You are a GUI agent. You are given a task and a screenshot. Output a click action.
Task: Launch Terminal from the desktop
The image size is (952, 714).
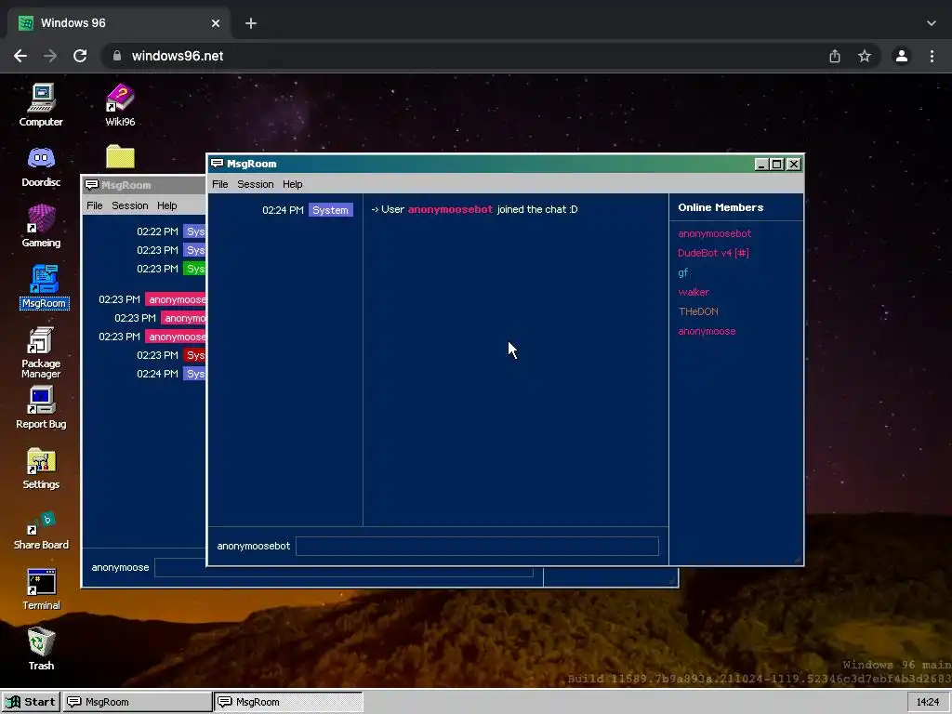pyautogui.click(x=41, y=588)
